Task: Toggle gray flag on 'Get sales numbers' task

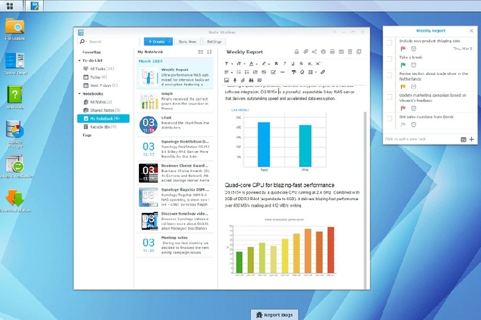Action: 403,124
